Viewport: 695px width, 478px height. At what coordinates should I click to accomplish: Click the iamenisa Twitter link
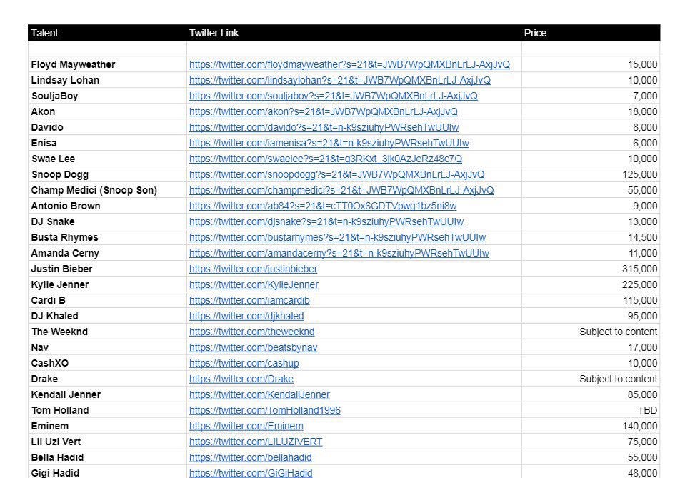point(329,143)
